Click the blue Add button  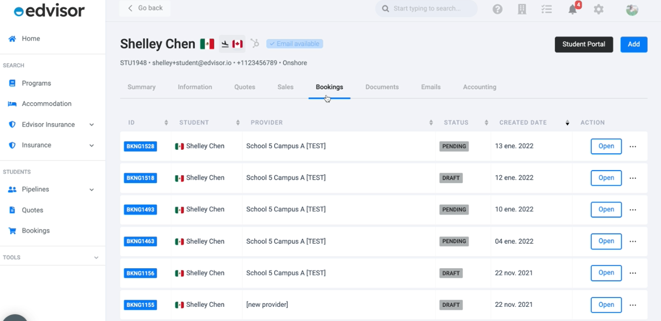coord(634,44)
